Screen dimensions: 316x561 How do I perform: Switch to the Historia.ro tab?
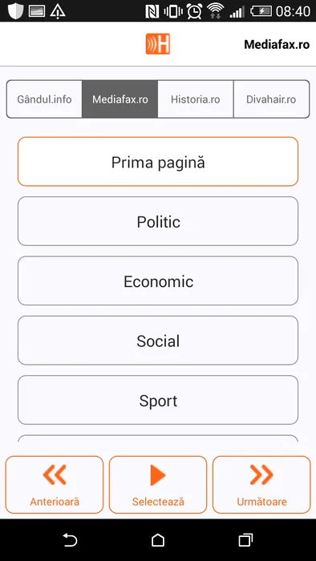[x=196, y=99]
